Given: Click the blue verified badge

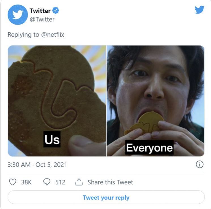Looking at the screenshot, I should (x=56, y=11).
